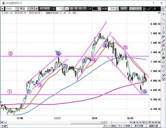Image resolution: width=166 pixels, height=128 pixels.
Task: Click the bell alert tool icon
Action: [163, 33]
